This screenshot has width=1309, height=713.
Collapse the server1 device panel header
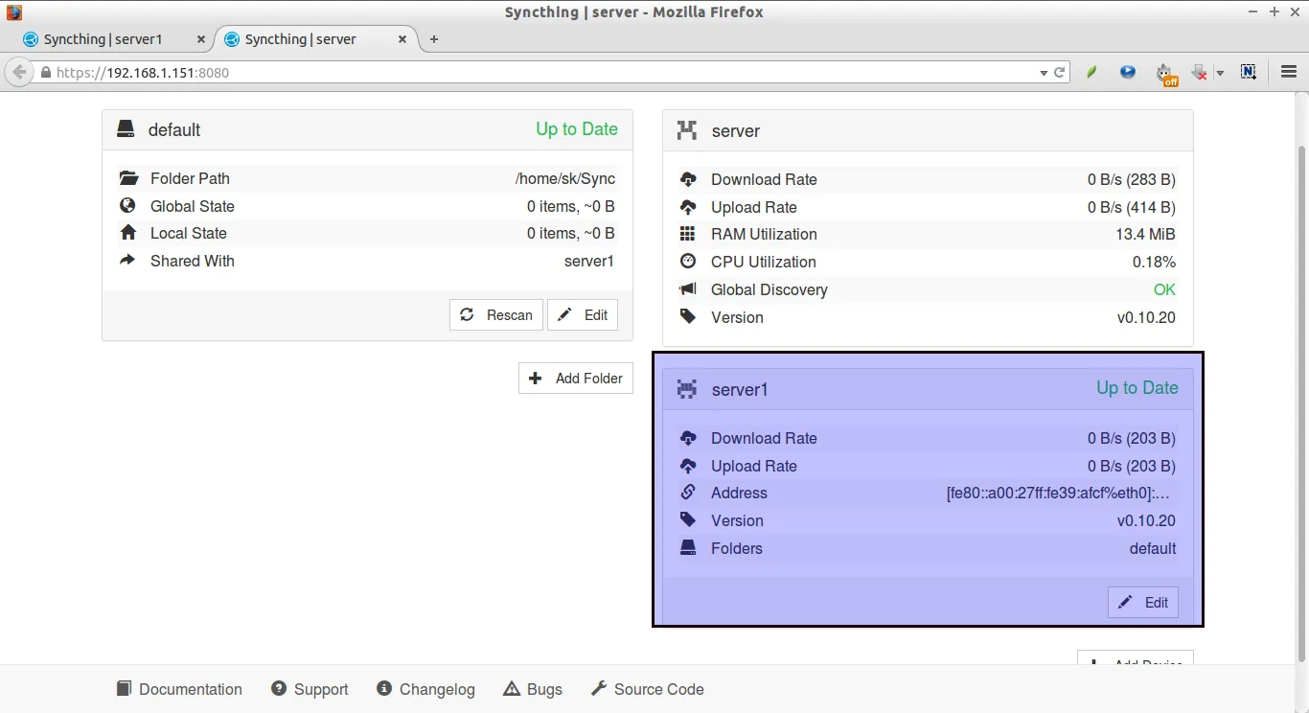(x=928, y=389)
